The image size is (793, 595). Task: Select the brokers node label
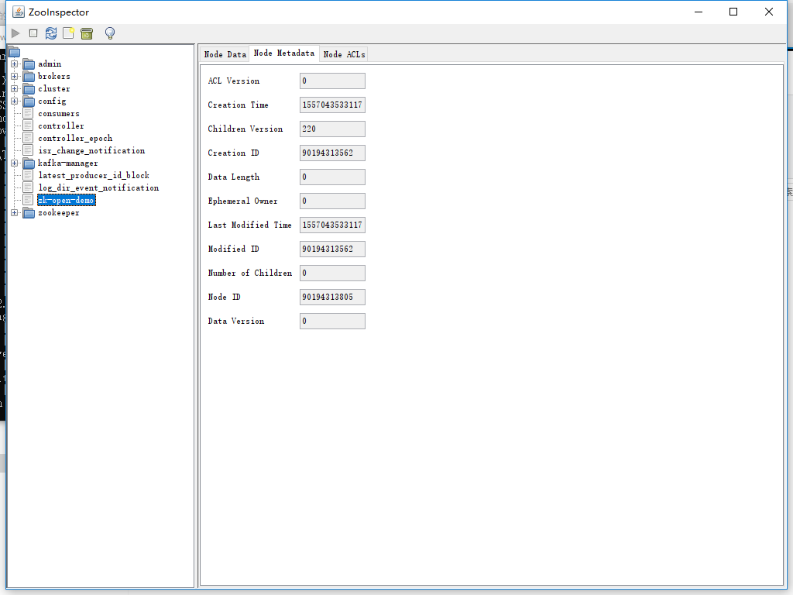pos(54,77)
